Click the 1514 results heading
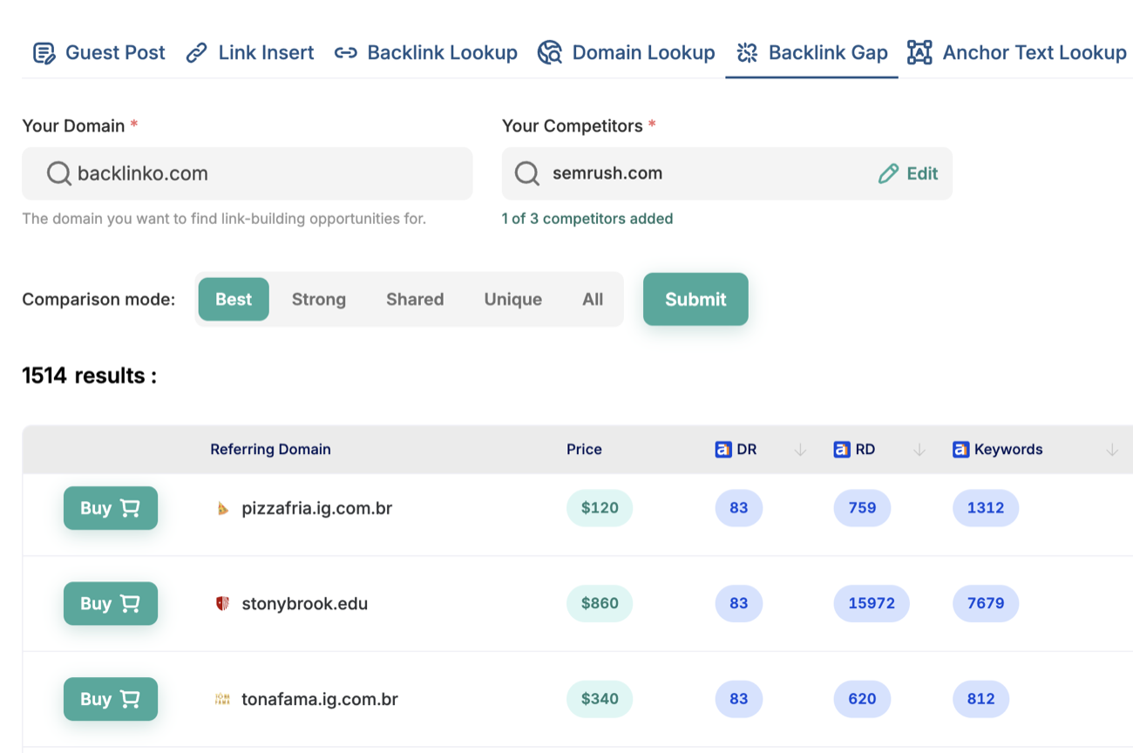1133x753 pixels. point(89,376)
